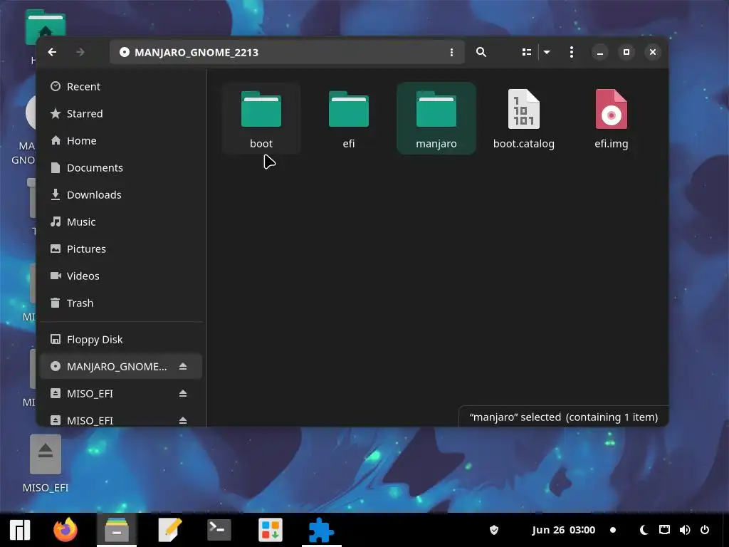Eject the MANJARO_GNOME volume
This screenshot has height=547, width=729.
[183, 367]
